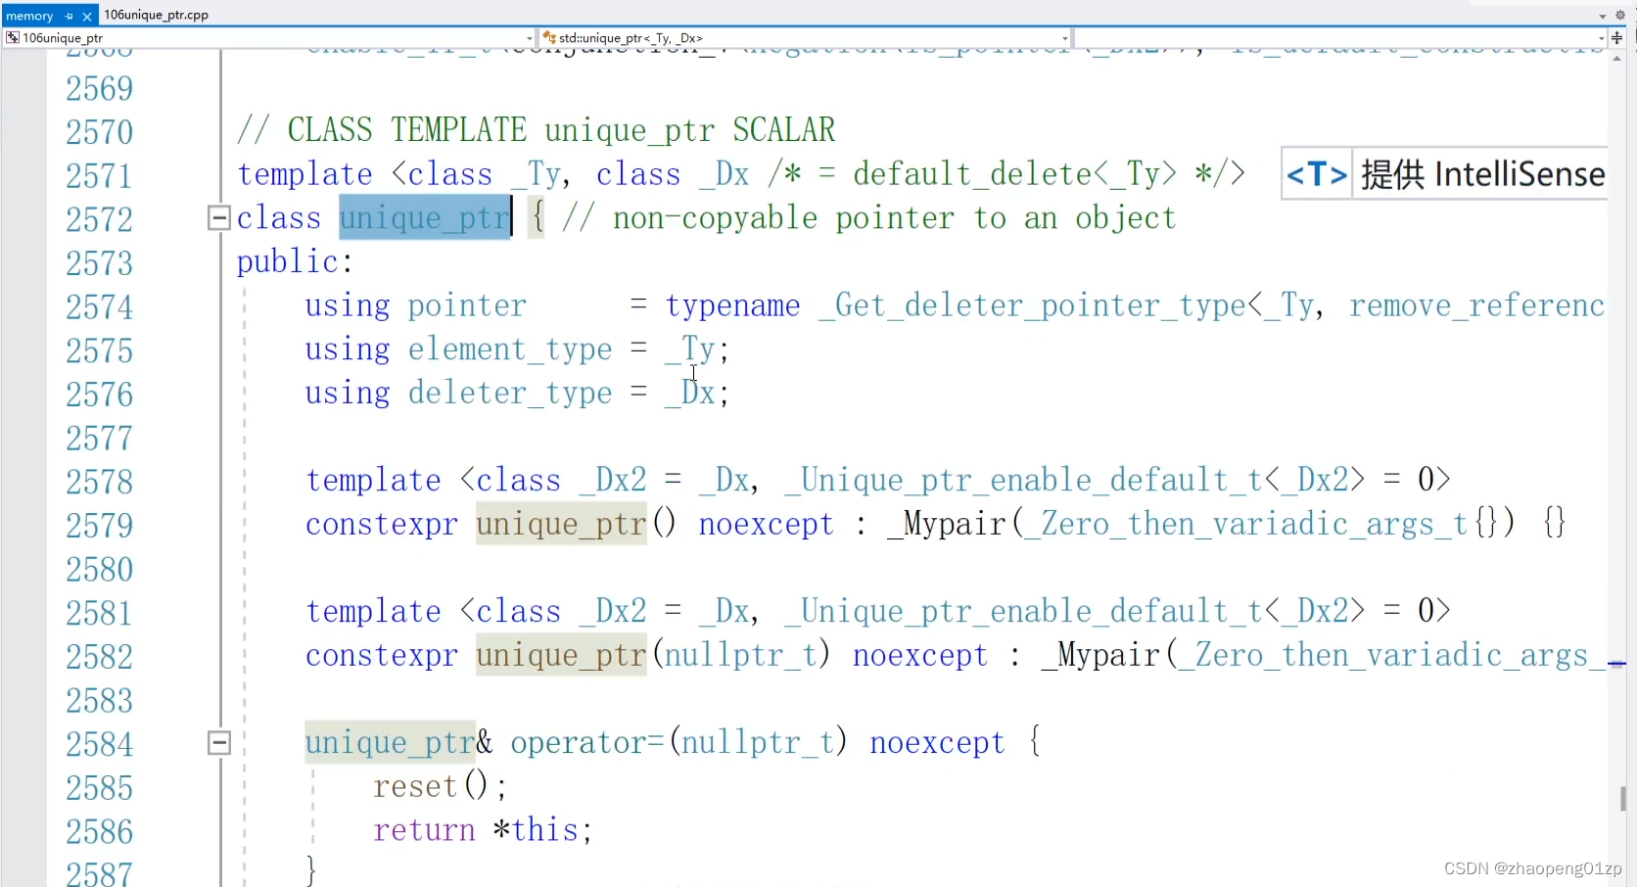Open editor tab settings gear

(1619, 15)
